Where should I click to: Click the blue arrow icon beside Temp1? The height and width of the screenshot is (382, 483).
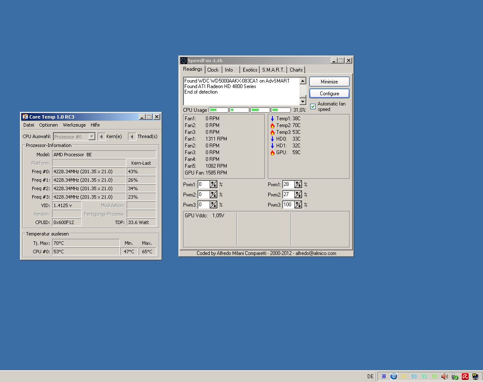coord(272,119)
